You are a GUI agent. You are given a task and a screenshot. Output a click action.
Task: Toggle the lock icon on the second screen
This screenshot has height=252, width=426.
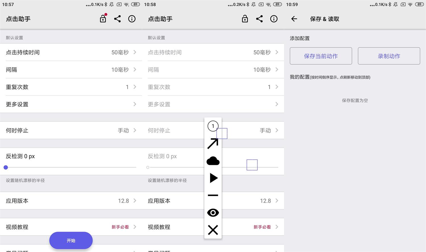(x=245, y=19)
